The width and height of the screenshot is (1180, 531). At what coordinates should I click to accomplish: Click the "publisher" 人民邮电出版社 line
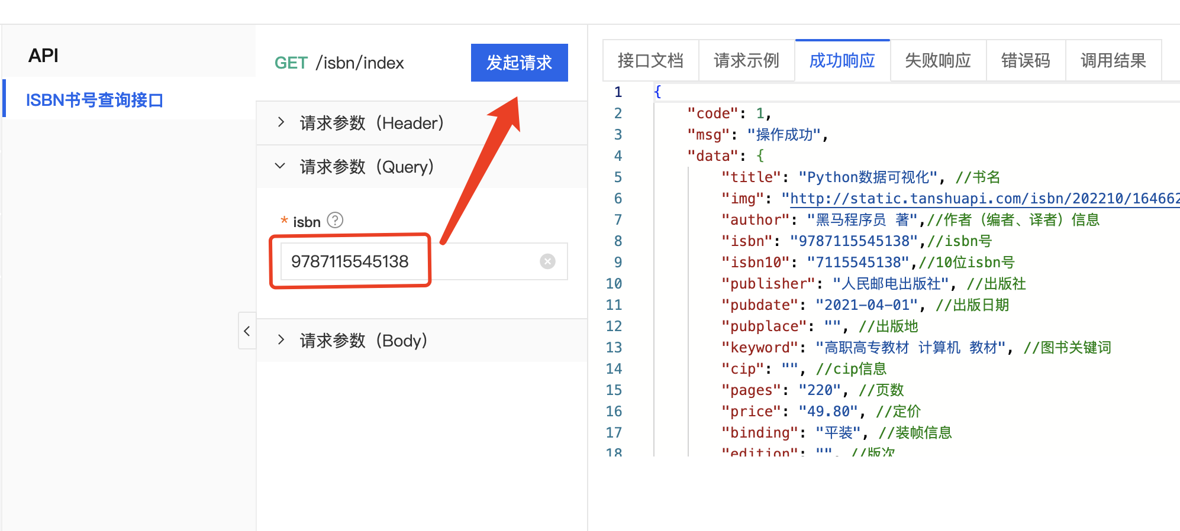click(x=873, y=284)
